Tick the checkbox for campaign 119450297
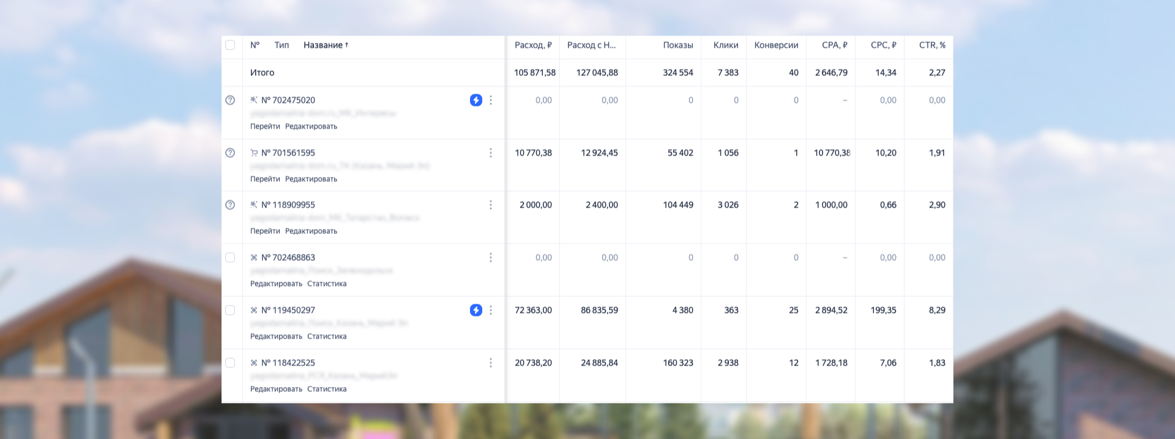The image size is (1175, 439). pyautogui.click(x=230, y=310)
